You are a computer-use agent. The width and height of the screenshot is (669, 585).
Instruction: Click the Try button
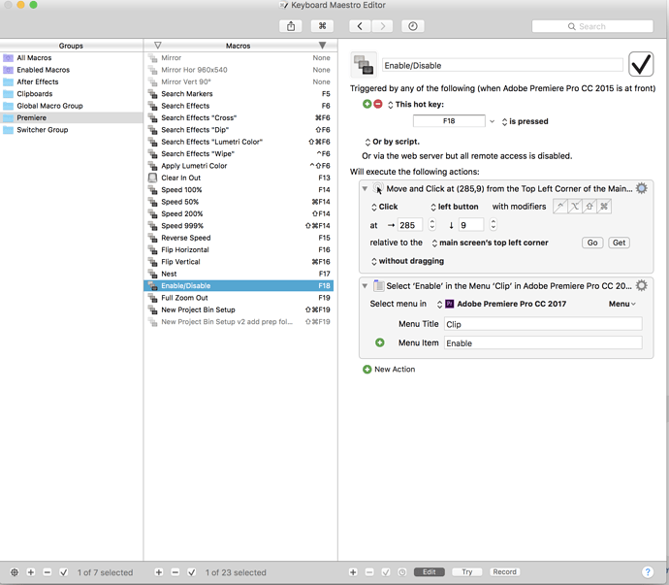(x=466, y=571)
